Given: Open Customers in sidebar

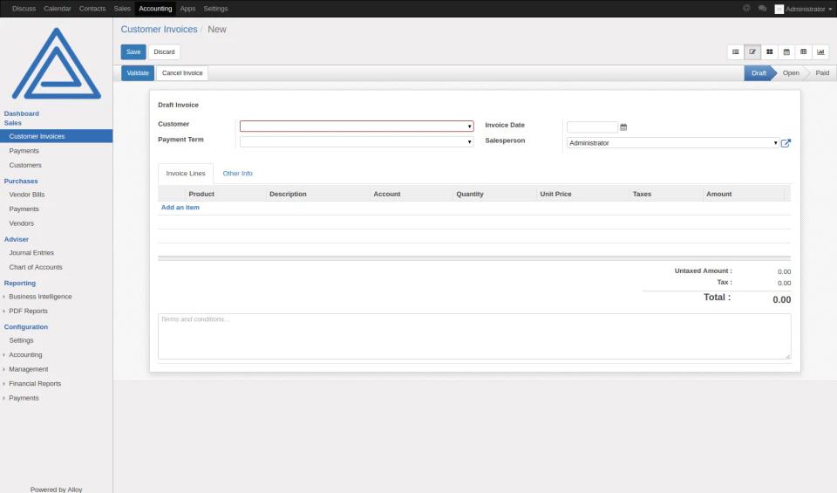Looking at the screenshot, I should [25, 165].
